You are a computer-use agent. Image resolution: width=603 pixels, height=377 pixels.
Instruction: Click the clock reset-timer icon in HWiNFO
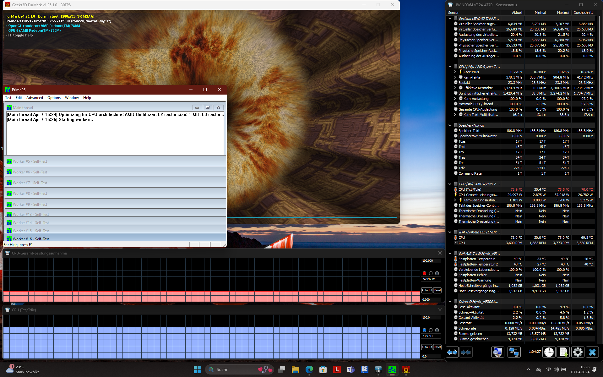549,352
